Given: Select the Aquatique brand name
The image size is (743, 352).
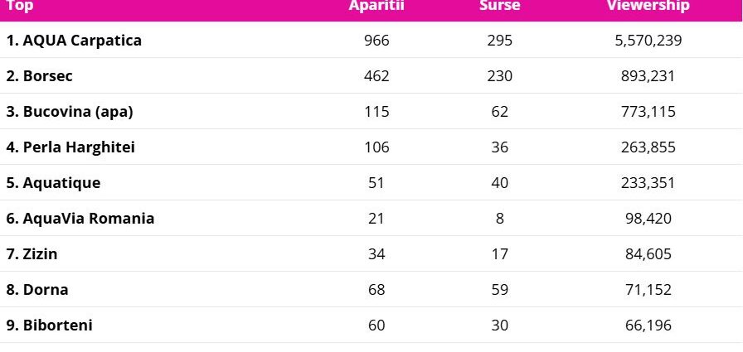Looking at the screenshot, I should click(x=53, y=183).
